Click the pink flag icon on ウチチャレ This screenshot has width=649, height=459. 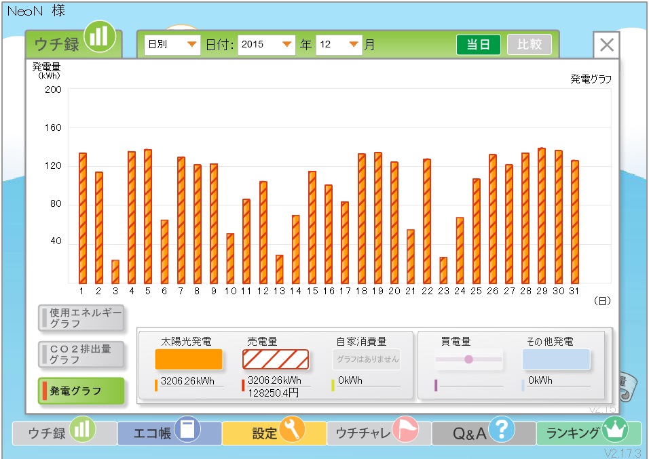pyautogui.click(x=405, y=429)
